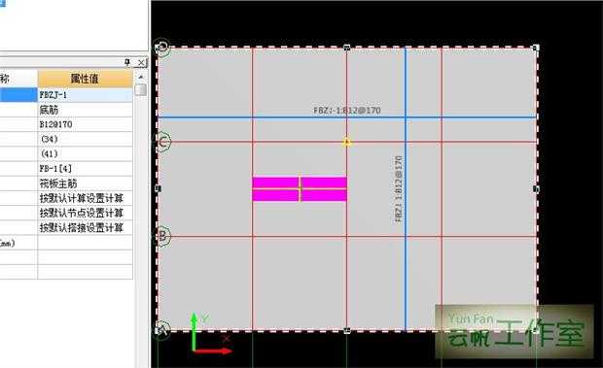Viewport: 603px width, 368px height.
Task: Click the bottom middle selection grip
Action: (x=347, y=330)
